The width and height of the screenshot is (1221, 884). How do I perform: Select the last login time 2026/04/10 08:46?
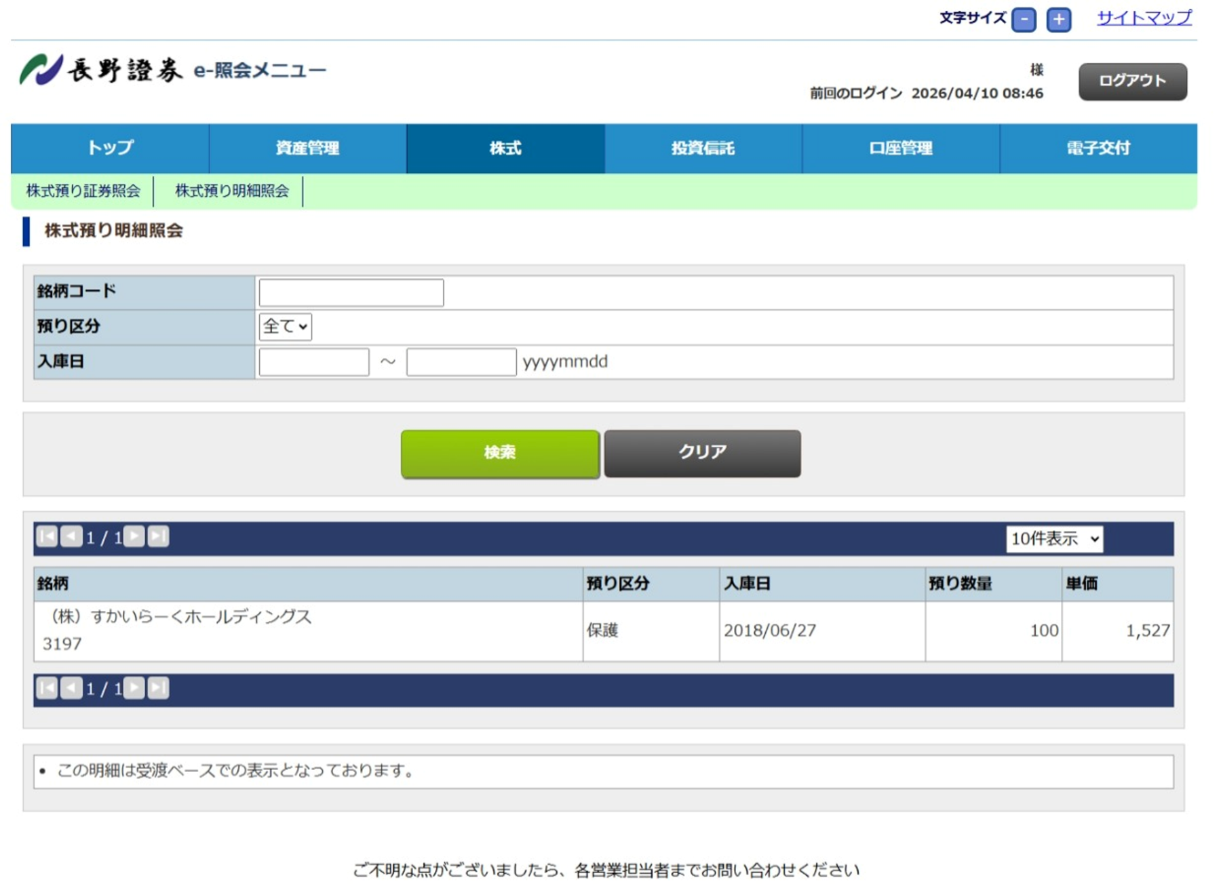[x=977, y=94]
